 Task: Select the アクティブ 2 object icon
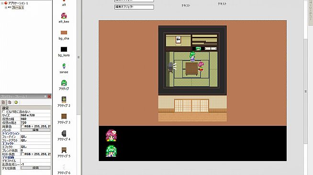[x=64, y=99]
